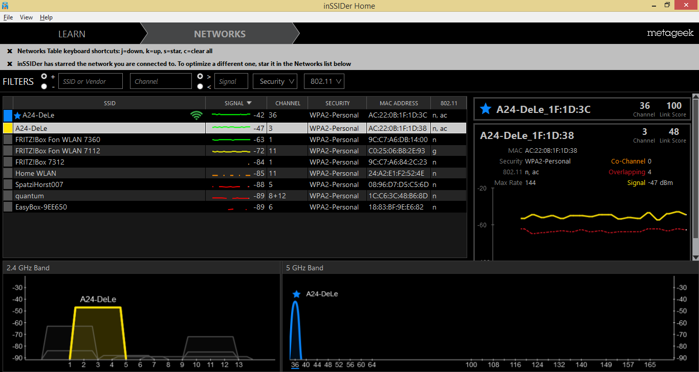699x372 pixels.
Task: Click the gray swatch beside SpatziHorst007
Action: [x=8, y=184]
